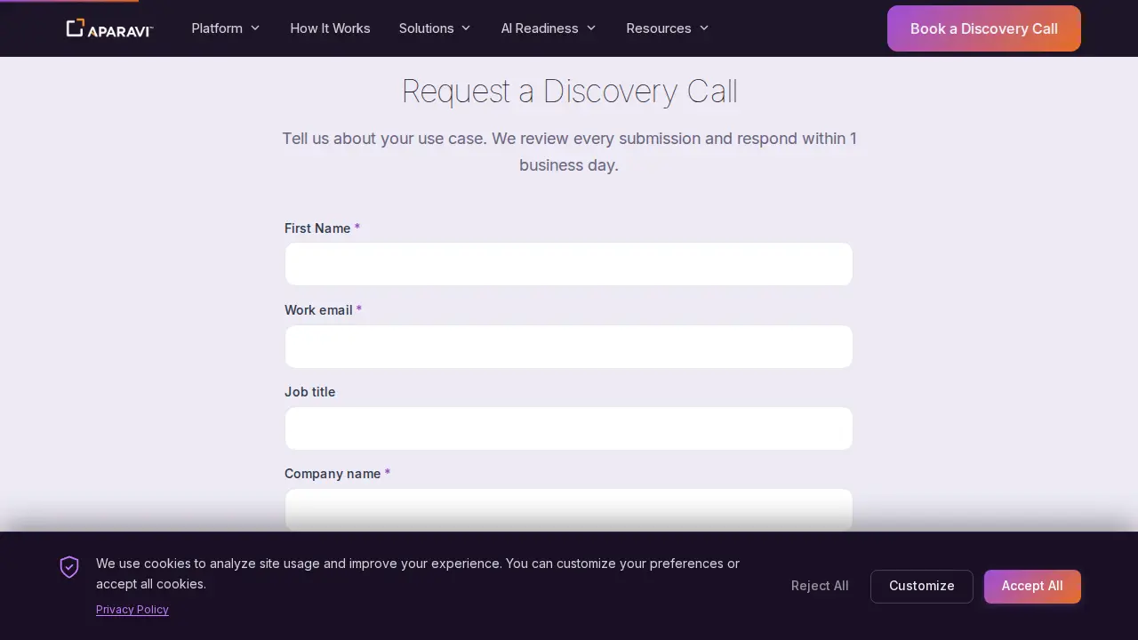Open the AI Readiness nav item
Image resolution: width=1138 pixels, height=640 pixels.
(x=540, y=28)
